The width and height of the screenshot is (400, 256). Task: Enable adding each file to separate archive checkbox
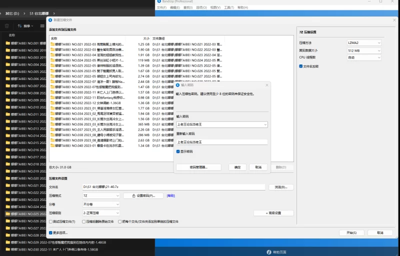tap(119, 221)
